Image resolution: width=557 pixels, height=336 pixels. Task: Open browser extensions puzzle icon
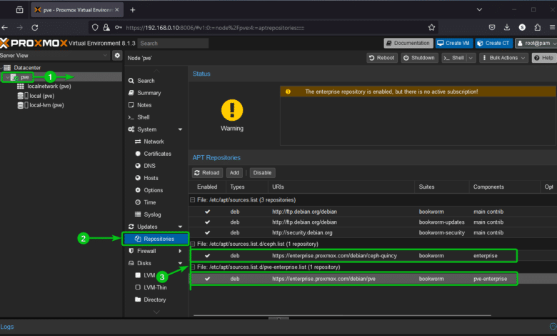[x=538, y=27]
